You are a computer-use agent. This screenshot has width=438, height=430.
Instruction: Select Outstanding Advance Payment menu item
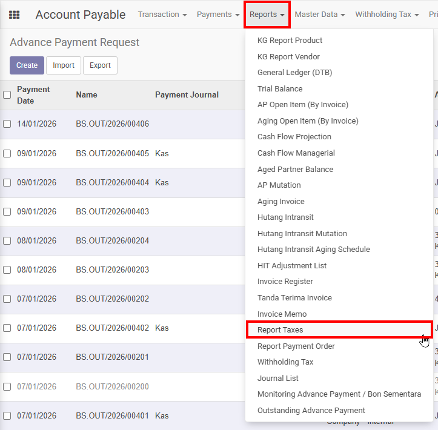[x=311, y=411]
